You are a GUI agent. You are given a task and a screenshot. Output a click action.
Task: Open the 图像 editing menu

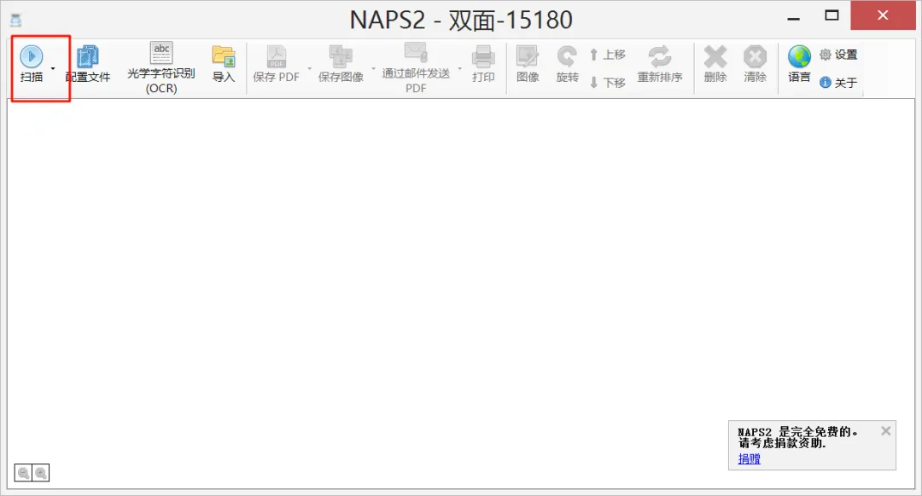pos(528,64)
